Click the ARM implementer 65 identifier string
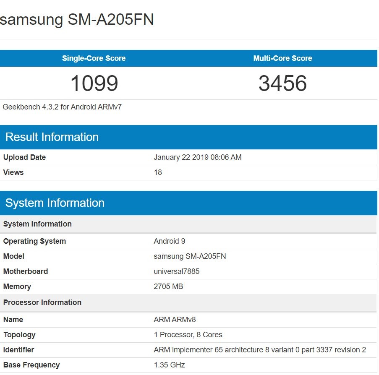The image size is (379, 375). pos(260,350)
